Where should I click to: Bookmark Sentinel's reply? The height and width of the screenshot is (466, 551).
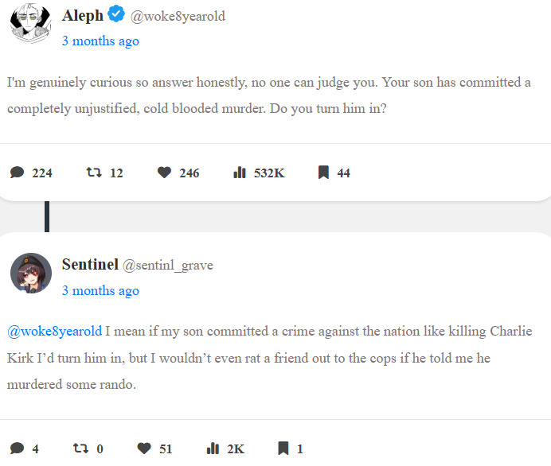tap(283, 449)
